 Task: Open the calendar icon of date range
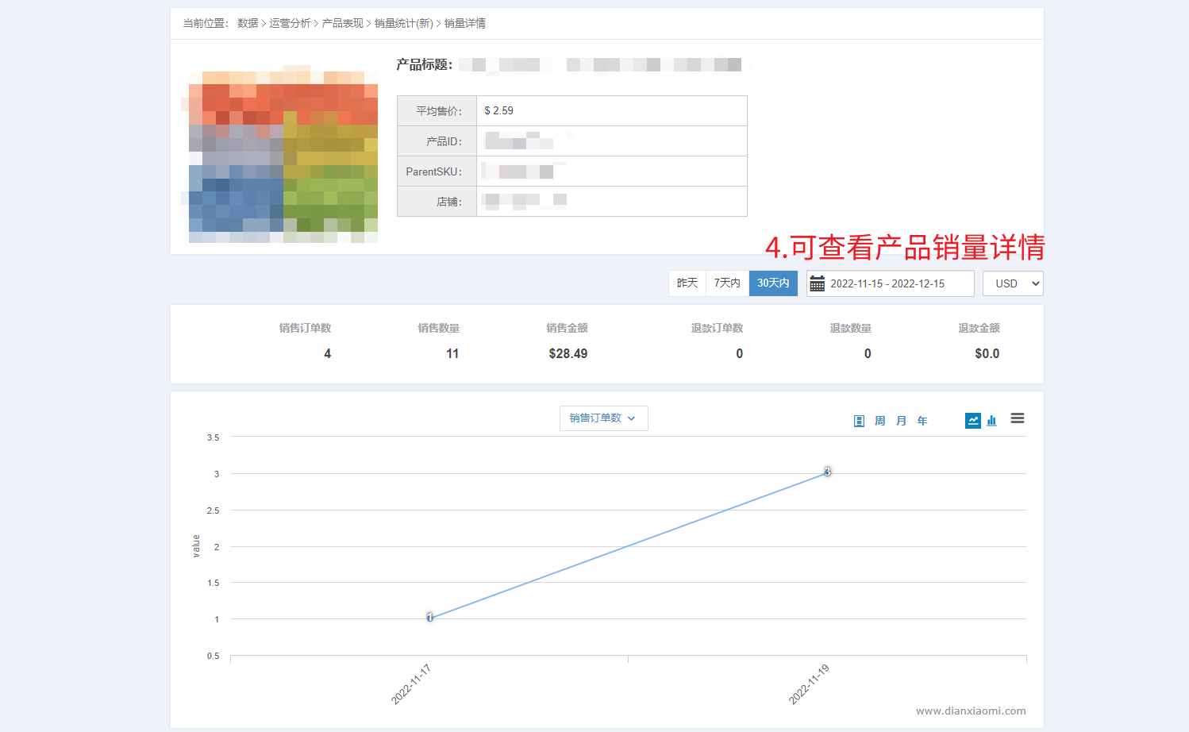click(x=818, y=283)
